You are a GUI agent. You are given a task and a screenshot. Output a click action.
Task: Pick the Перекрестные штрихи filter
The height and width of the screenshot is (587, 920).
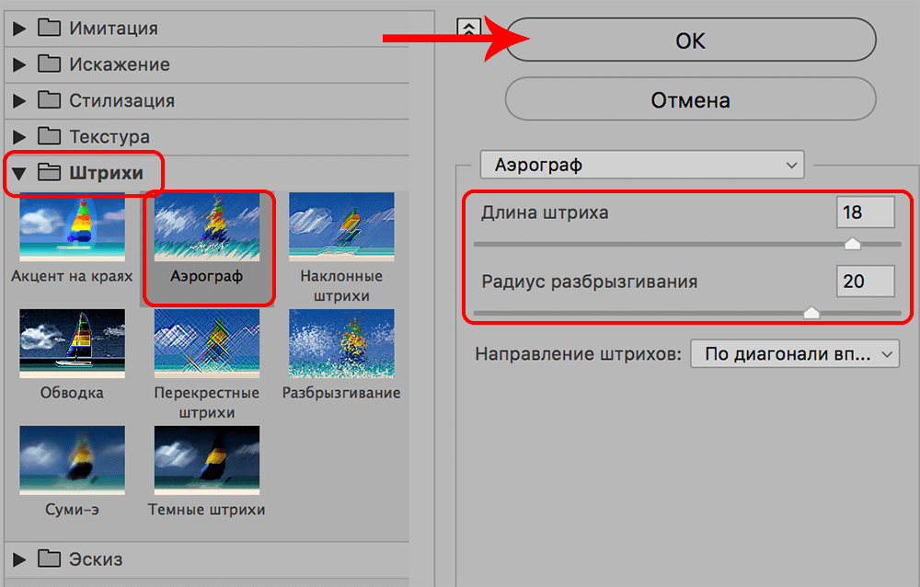pos(207,342)
